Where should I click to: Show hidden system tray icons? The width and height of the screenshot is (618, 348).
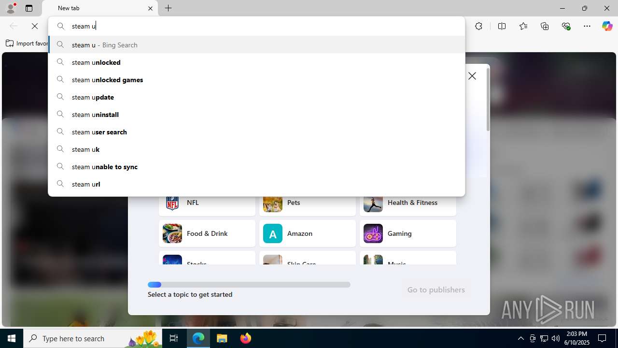pos(520,338)
